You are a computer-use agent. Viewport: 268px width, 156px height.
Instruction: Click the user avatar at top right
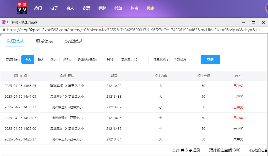[267, 8]
